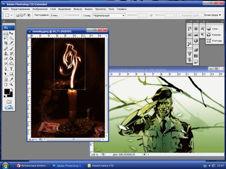This screenshot has width=226, height=169.
Task: Open the Swatches grid panel icon
Action: click(196, 56)
